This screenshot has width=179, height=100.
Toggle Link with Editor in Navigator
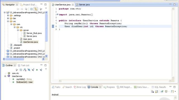(x=36, y=9)
